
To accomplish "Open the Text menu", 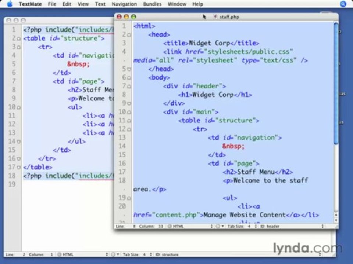I will pyautogui.click(x=100, y=4).
